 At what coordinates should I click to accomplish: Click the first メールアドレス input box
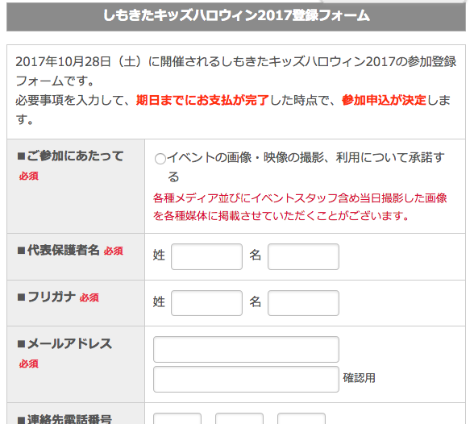pos(246,349)
